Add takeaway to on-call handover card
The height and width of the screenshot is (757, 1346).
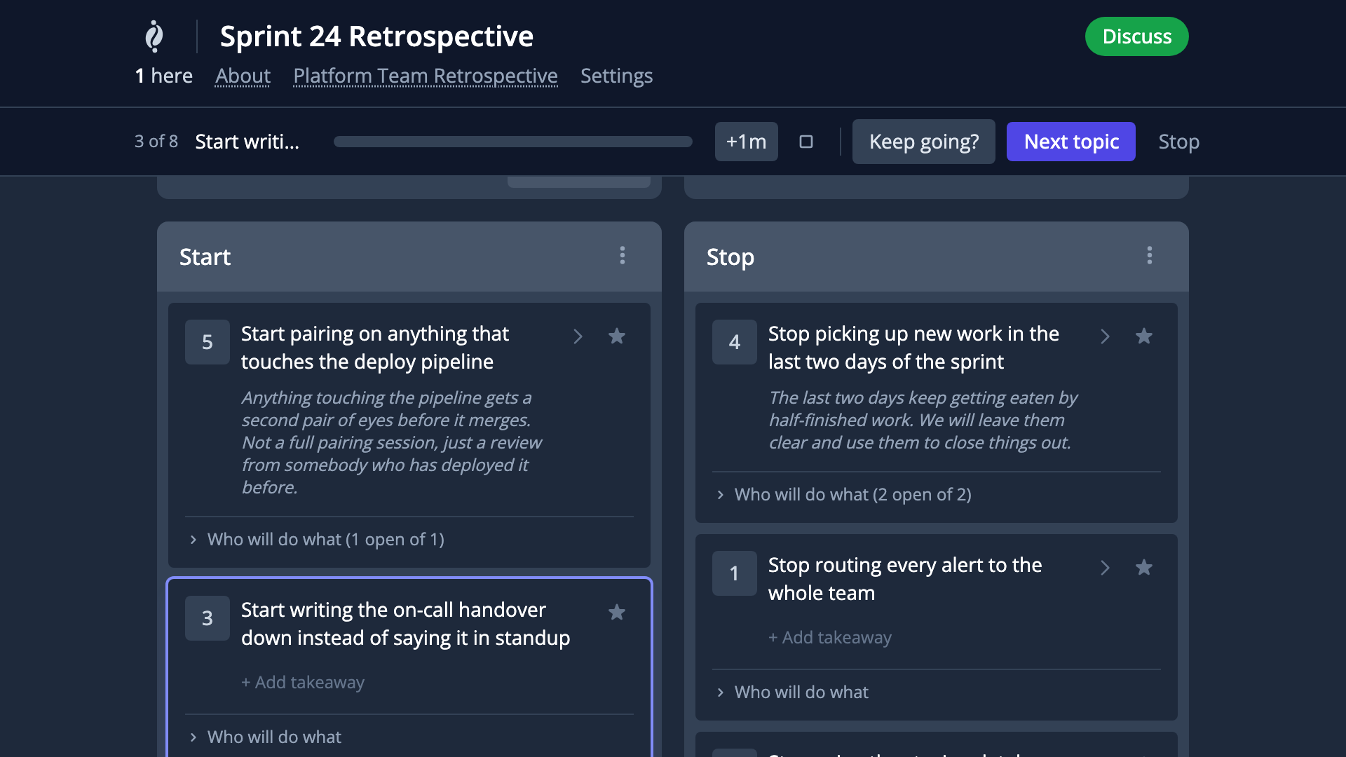coord(303,683)
